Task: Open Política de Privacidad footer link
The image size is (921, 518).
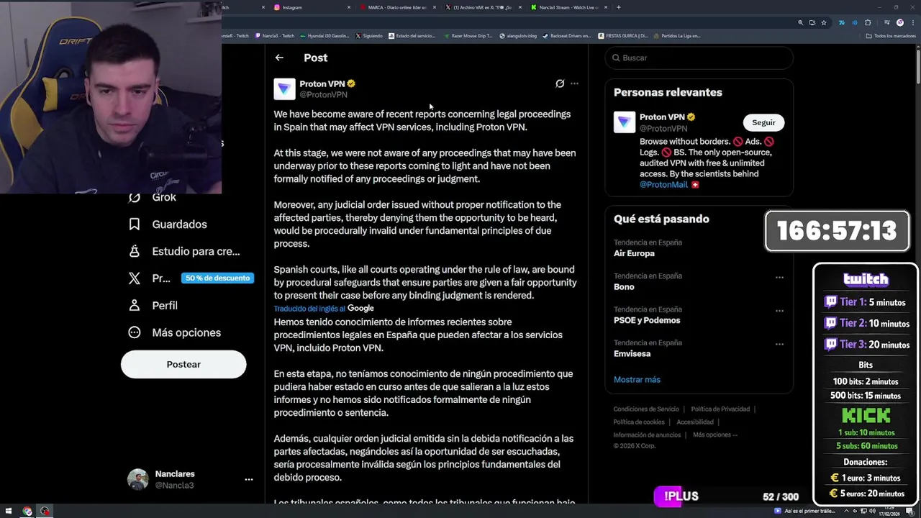Action: click(720, 409)
